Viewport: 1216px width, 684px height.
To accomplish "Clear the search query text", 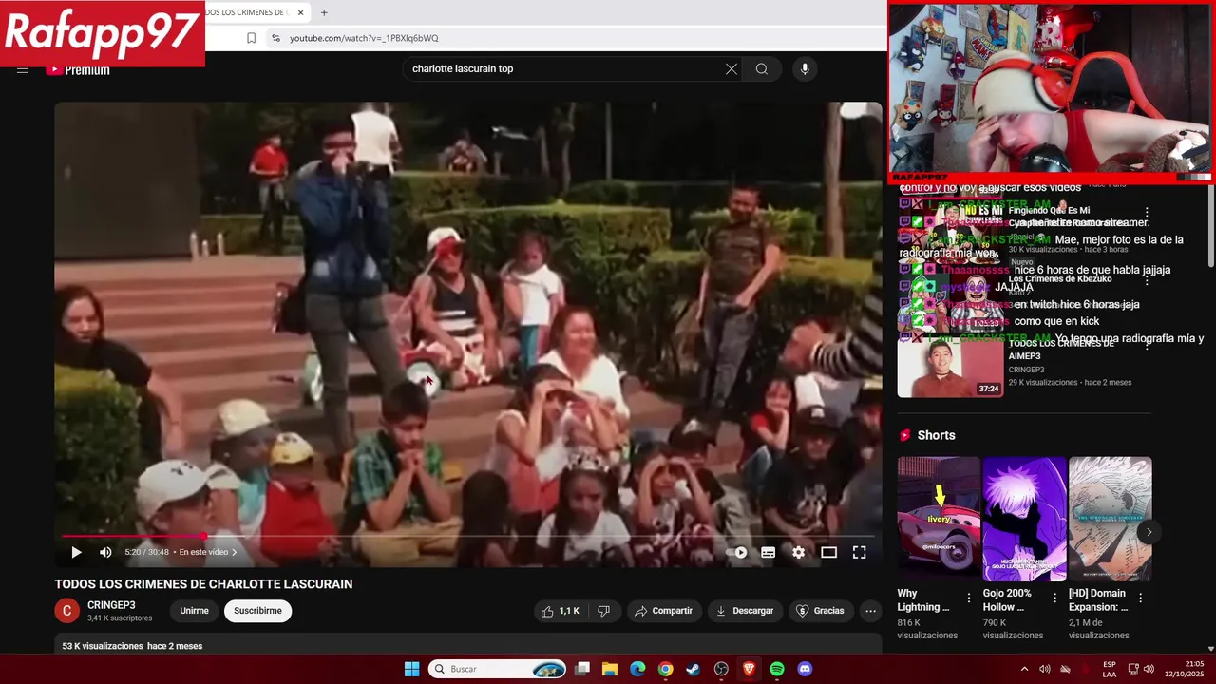I will pos(731,68).
